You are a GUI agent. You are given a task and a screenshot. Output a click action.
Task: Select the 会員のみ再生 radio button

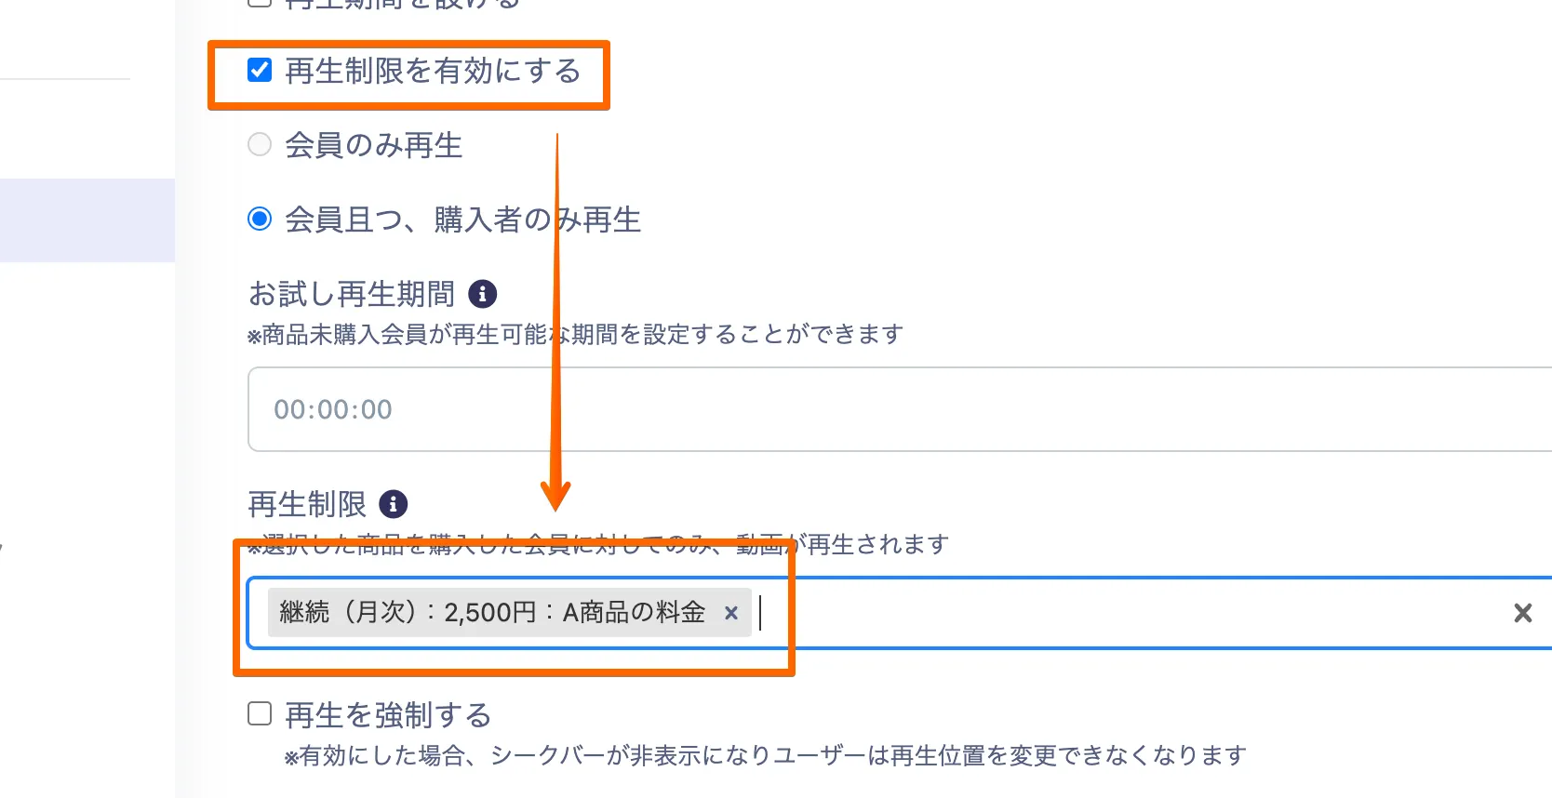pyautogui.click(x=260, y=145)
